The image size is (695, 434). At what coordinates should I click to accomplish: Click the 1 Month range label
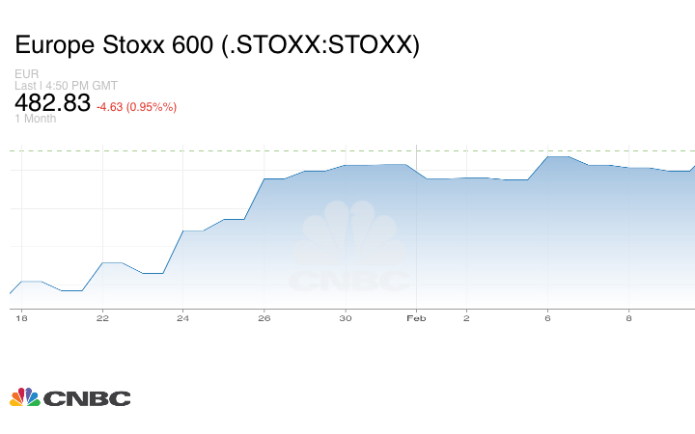pos(36,119)
